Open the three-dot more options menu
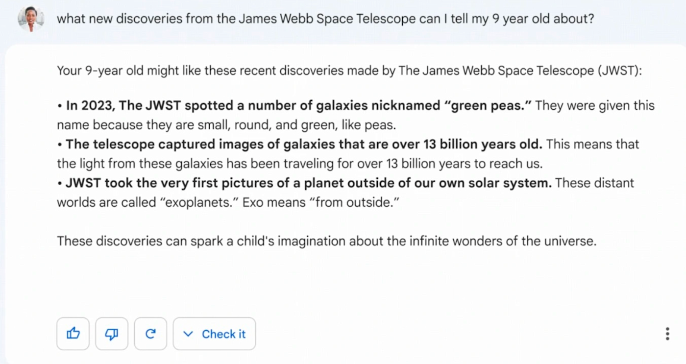The image size is (686, 364). [x=667, y=334]
